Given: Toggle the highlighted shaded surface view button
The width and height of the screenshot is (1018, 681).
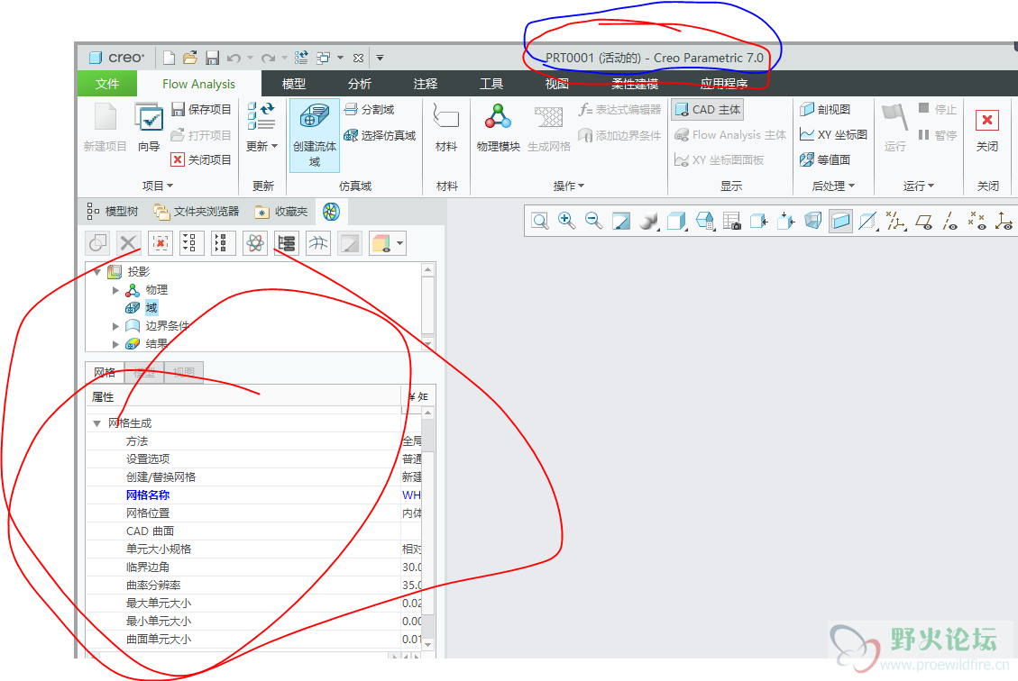Looking at the screenshot, I should tap(840, 222).
